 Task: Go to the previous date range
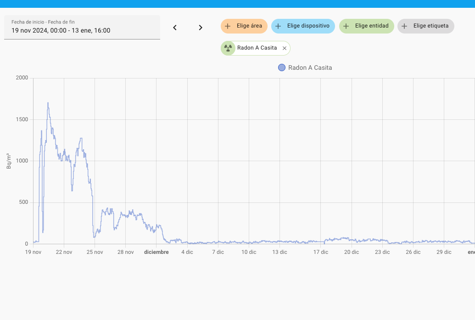(x=175, y=28)
